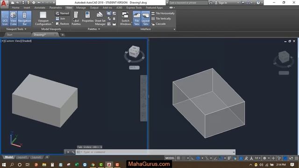Screen dimensions: 299x168
Task: Toggle Layout Tabs display
Action: pos(145,18)
